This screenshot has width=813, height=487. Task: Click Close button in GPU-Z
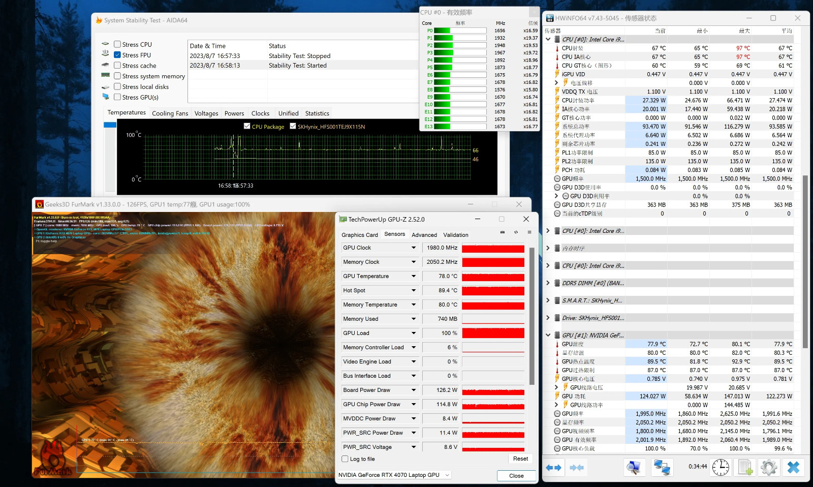[516, 476]
